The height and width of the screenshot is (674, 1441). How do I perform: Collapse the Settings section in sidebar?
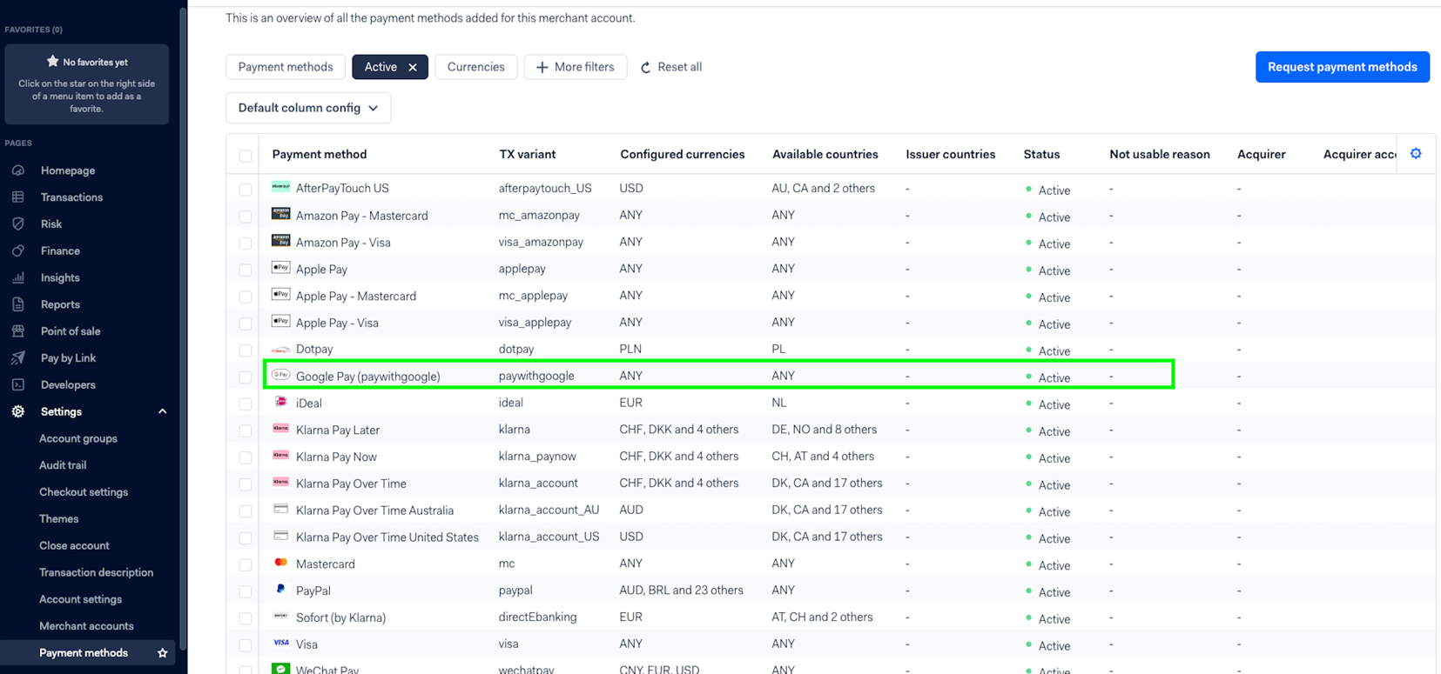click(x=162, y=412)
